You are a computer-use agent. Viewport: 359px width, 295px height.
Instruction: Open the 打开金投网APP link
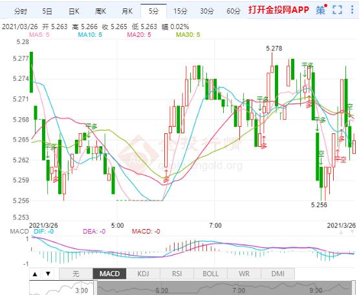279,10
